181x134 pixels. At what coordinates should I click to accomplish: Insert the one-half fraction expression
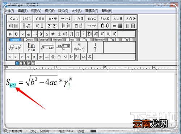(95, 47)
